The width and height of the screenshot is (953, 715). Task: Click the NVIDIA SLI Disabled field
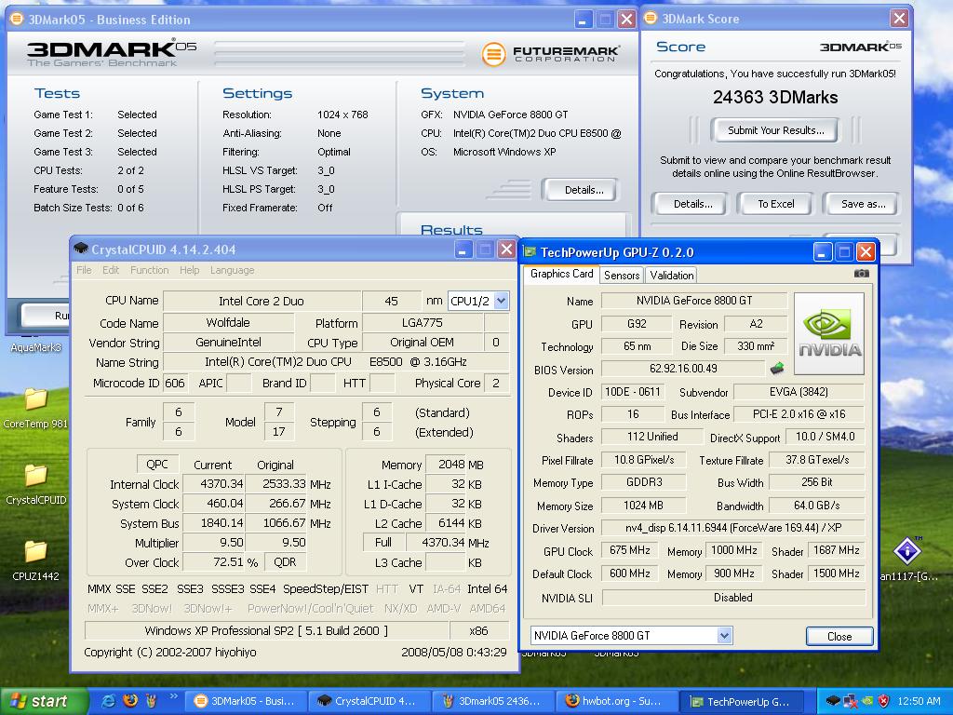tap(733, 598)
